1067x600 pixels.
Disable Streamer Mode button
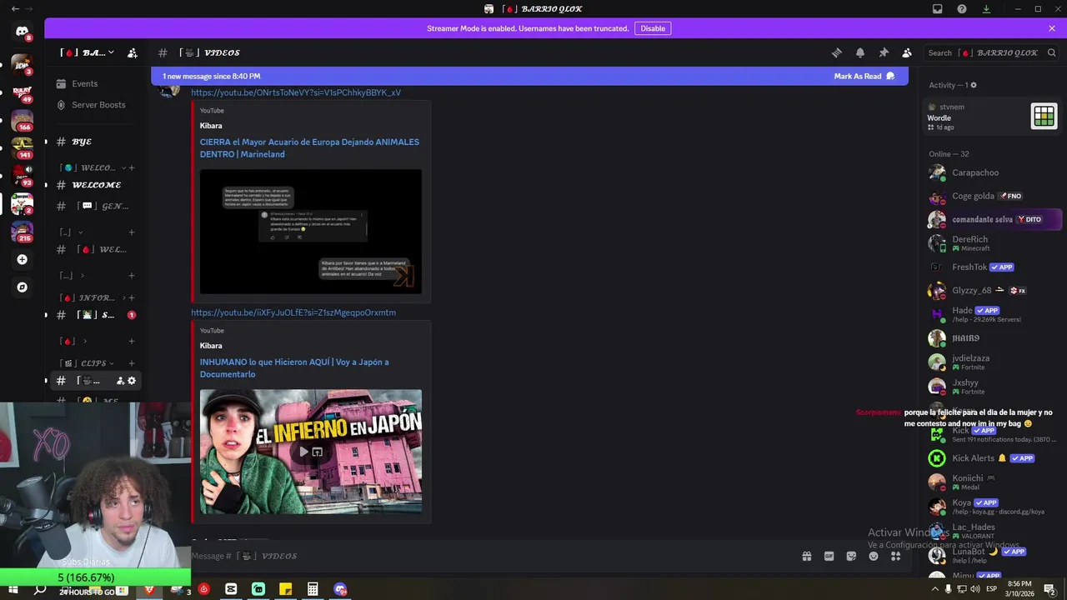653,28
